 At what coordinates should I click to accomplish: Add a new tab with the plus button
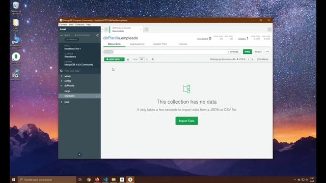(146, 29)
